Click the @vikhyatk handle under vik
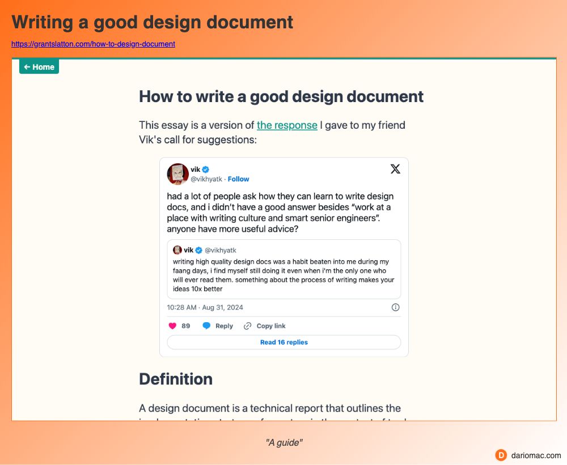 [x=206, y=179]
